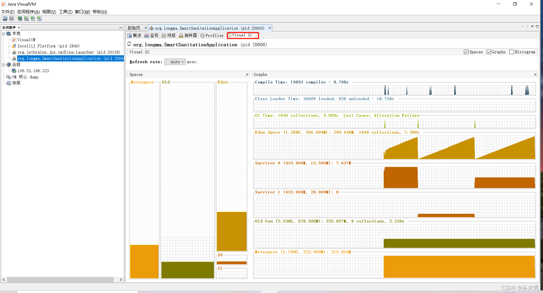
Task: Open the 文件(F) menu
Action: point(8,12)
